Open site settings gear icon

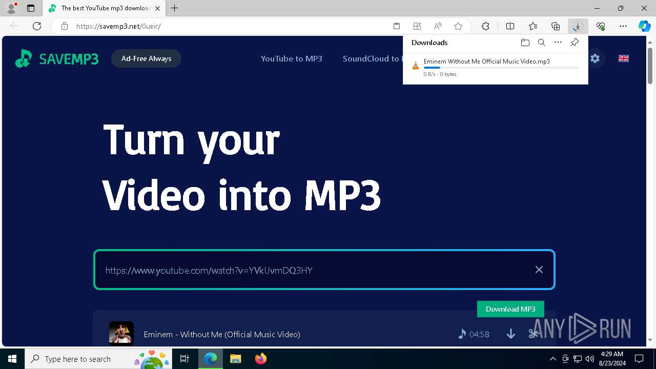click(595, 58)
